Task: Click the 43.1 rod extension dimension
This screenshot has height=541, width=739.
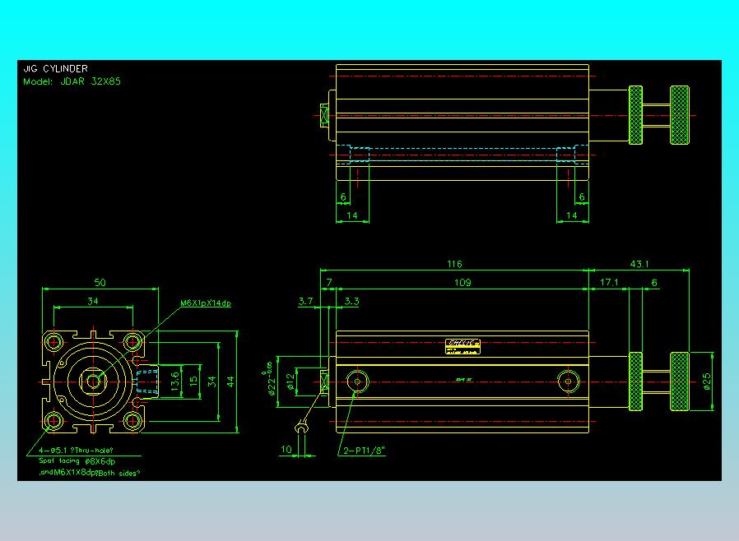Action: coord(639,264)
